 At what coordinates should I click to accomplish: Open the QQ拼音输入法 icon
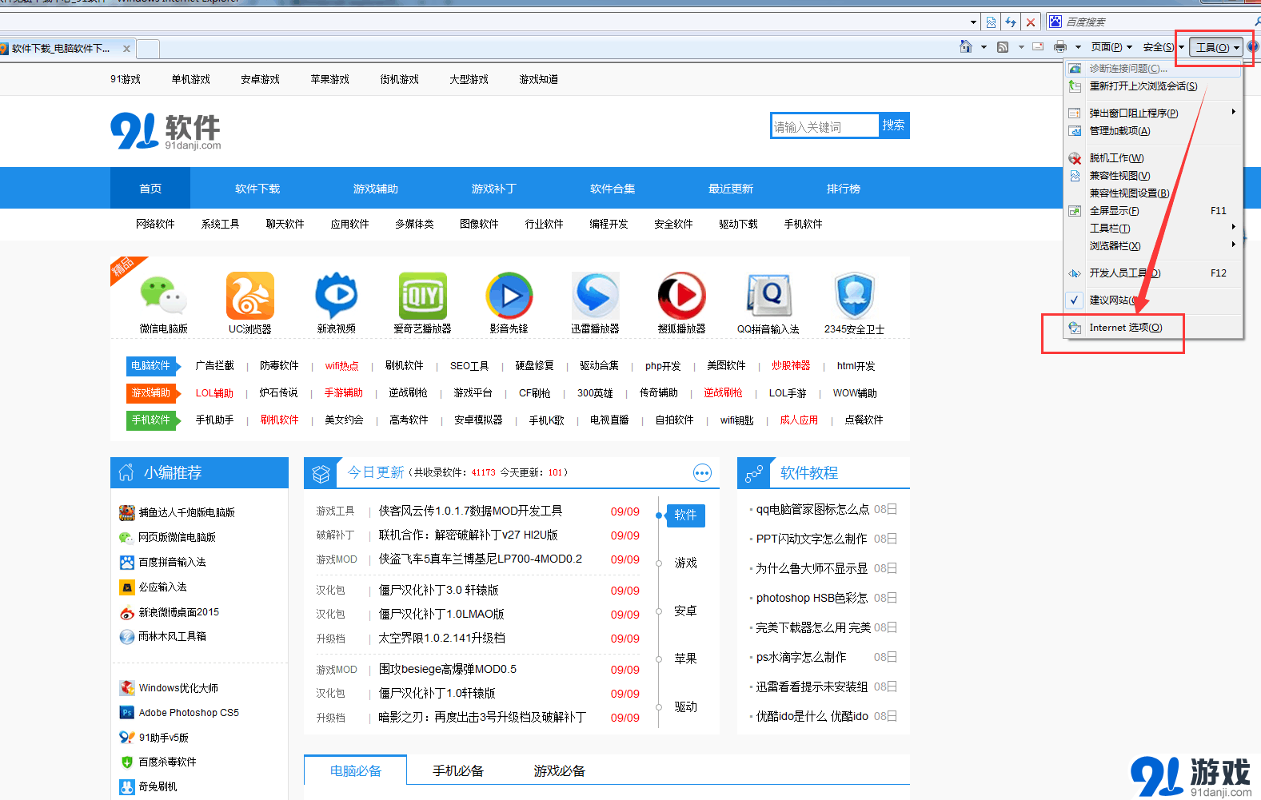tap(768, 296)
